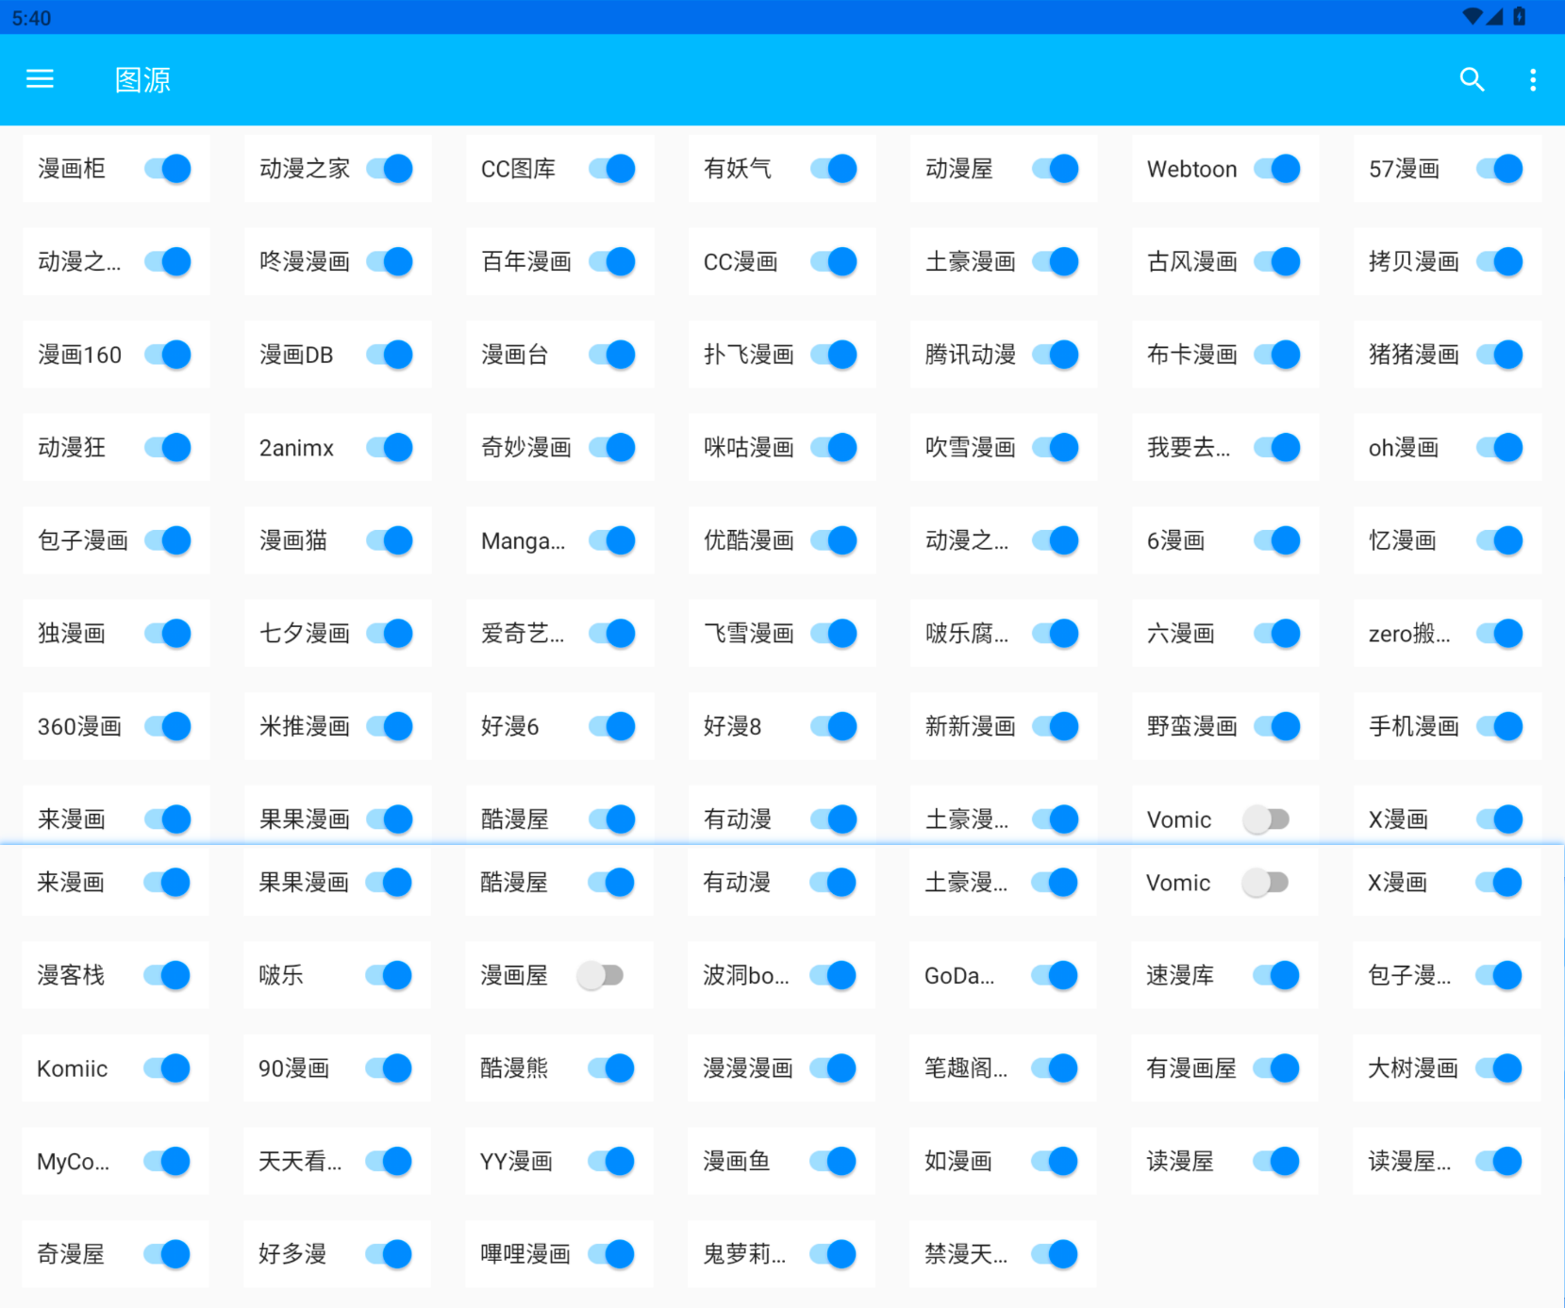
Task: Disable the 咪咕漫画 source
Action: 834,448
